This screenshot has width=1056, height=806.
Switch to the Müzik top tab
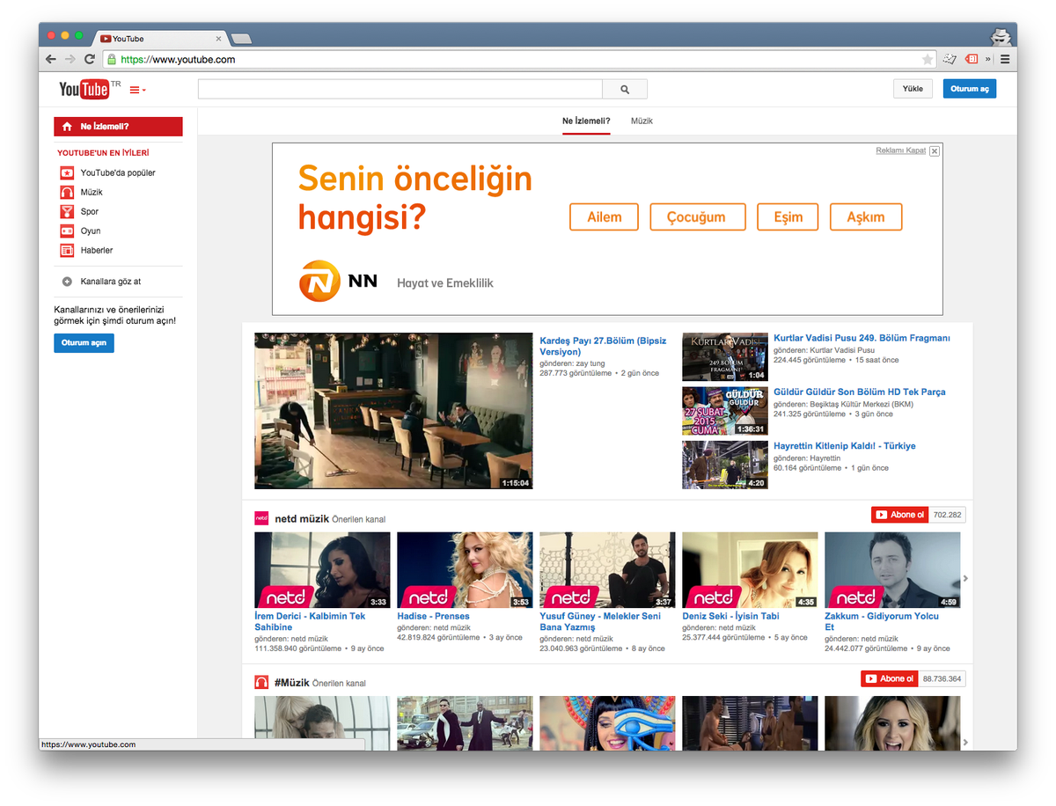click(x=642, y=121)
